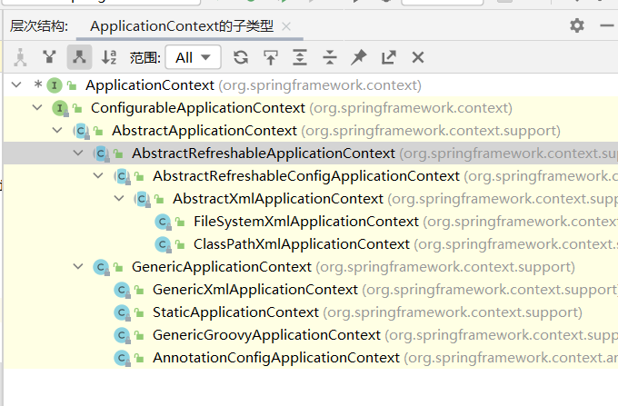Refresh the hierarchy tree
Screen dimensions: 618x406
pyautogui.click(x=241, y=57)
